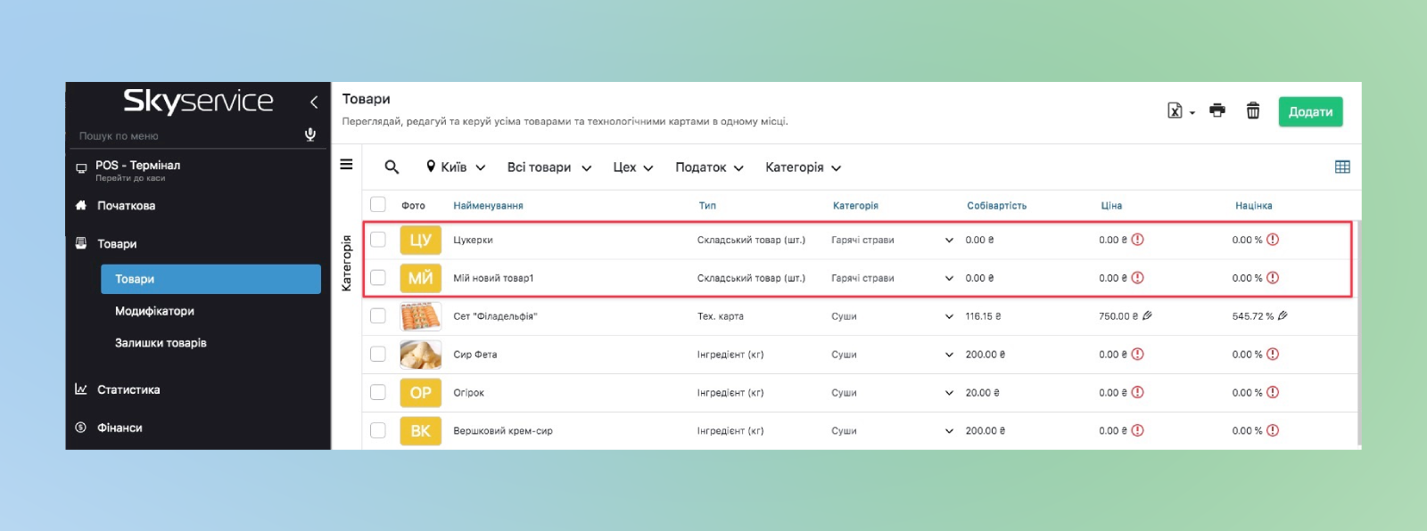This screenshot has height=531, width=1427.
Task: Open the hamburger menu icon
Action: (347, 165)
